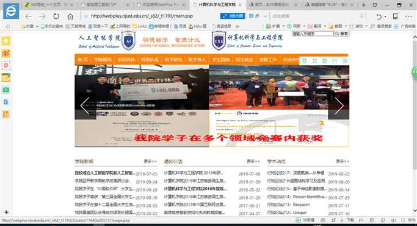Screen dimensions: 417x226
Task: Open the 收藏 favorites dropdown arrow
Action: click(37, 26)
